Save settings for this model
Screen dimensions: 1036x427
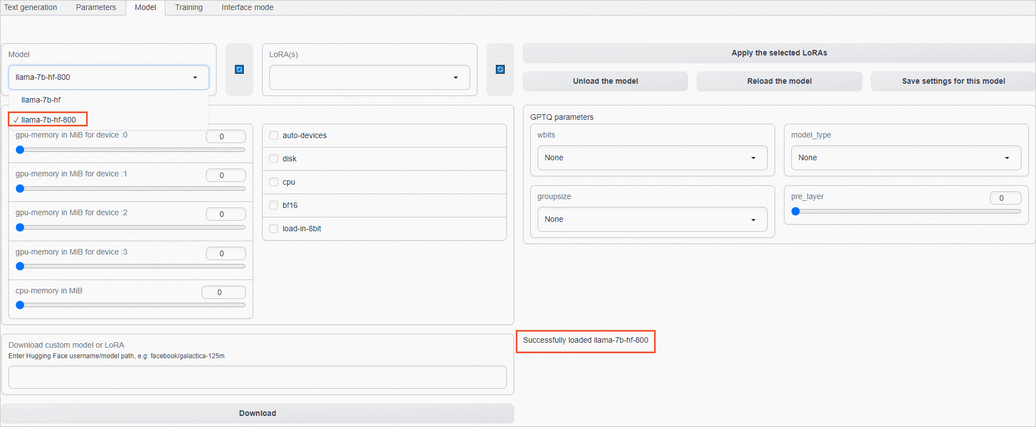[x=953, y=81]
